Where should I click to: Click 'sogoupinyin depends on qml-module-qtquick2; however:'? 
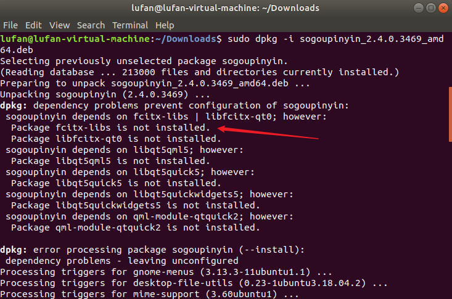click(x=149, y=216)
